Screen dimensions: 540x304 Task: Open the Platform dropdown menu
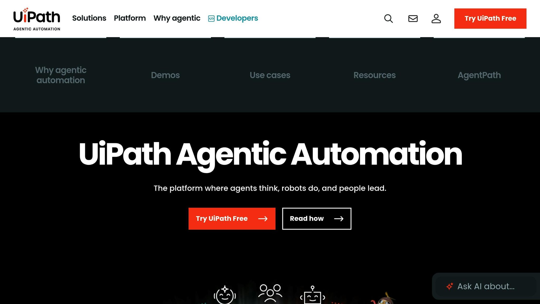(x=130, y=18)
